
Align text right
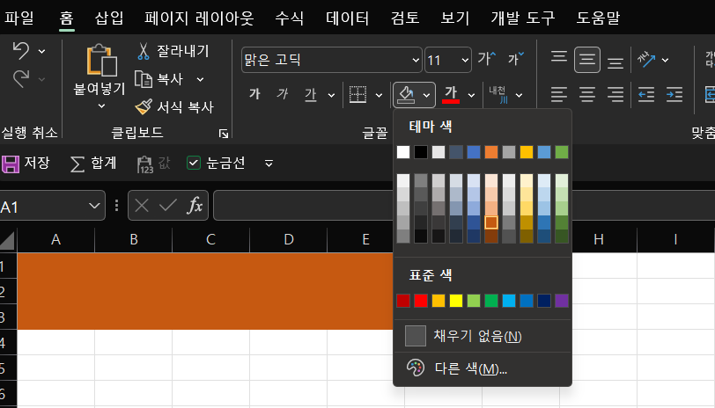coord(615,95)
